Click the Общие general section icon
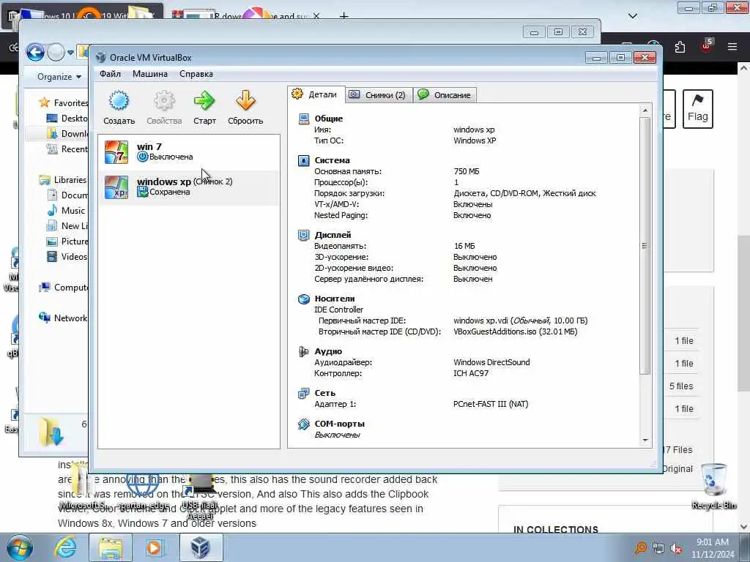This screenshot has height=562, width=750. click(304, 119)
